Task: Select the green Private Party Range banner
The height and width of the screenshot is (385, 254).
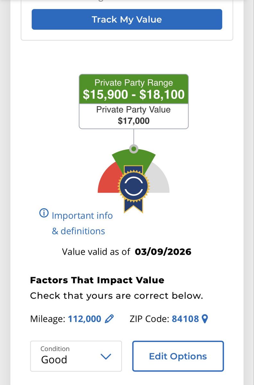Action: [134, 89]
